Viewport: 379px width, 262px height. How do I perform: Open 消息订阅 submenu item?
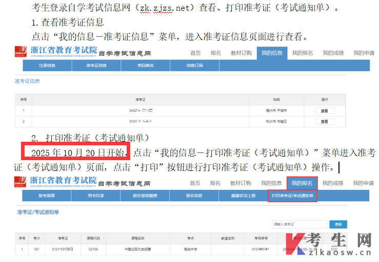tap(194, 65)
